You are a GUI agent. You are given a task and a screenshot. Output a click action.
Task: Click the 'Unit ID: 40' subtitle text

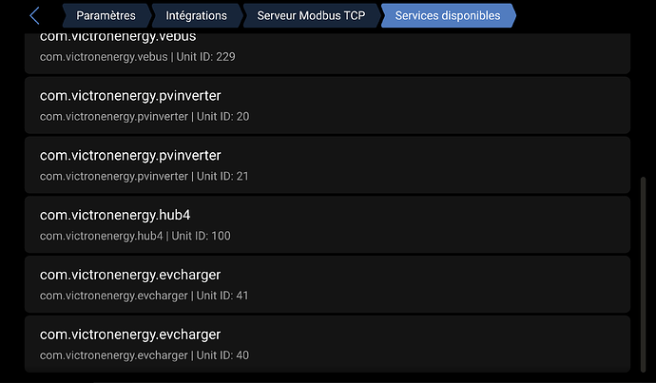tap(222, 355)
